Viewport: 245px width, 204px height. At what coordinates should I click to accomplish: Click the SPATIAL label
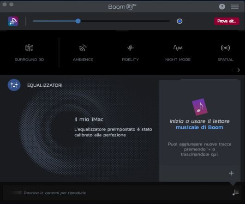pos(225,60)
